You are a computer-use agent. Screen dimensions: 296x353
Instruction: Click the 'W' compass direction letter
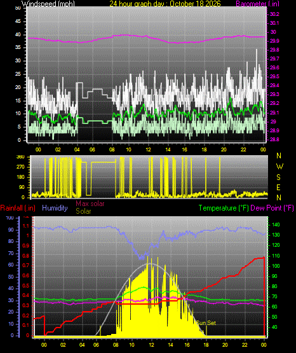point(279,167)
